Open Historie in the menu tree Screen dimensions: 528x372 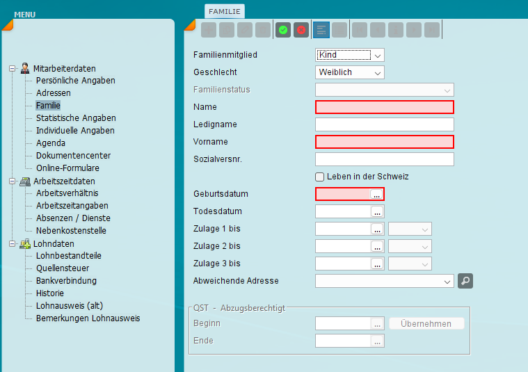(x=50, y=293)
